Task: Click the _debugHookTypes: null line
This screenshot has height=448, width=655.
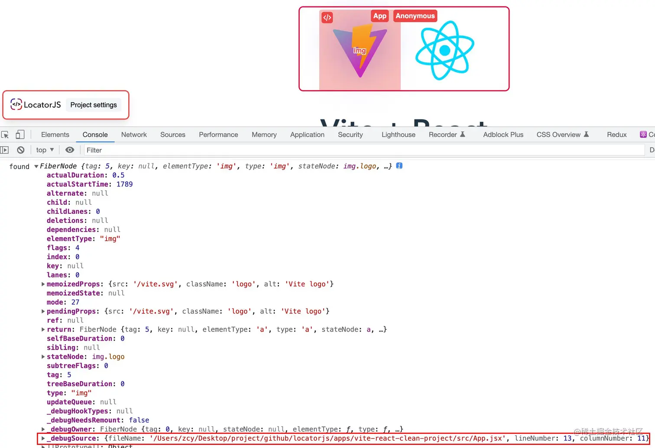Action: (x=90, y=411)
